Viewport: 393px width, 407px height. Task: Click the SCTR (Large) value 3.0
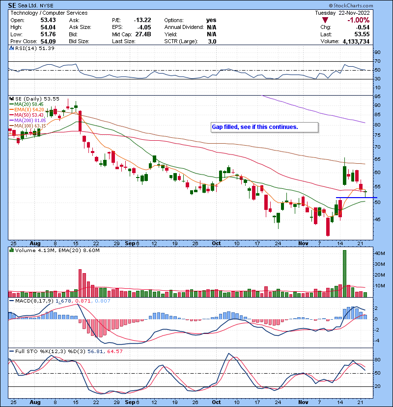pos(212,41)
